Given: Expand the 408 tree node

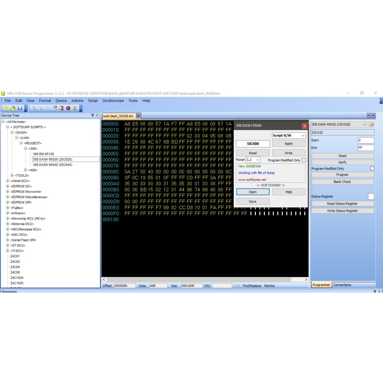Looking at the screenshot, I should click(25, 170).
